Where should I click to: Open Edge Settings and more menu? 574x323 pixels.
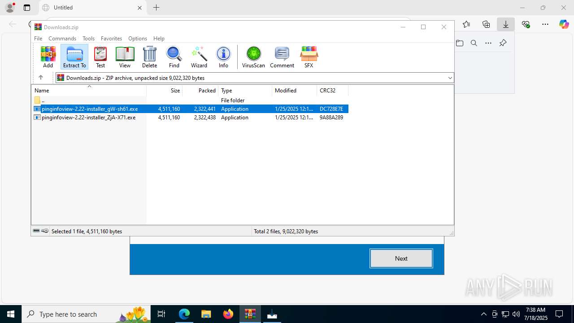coord(545,24)
